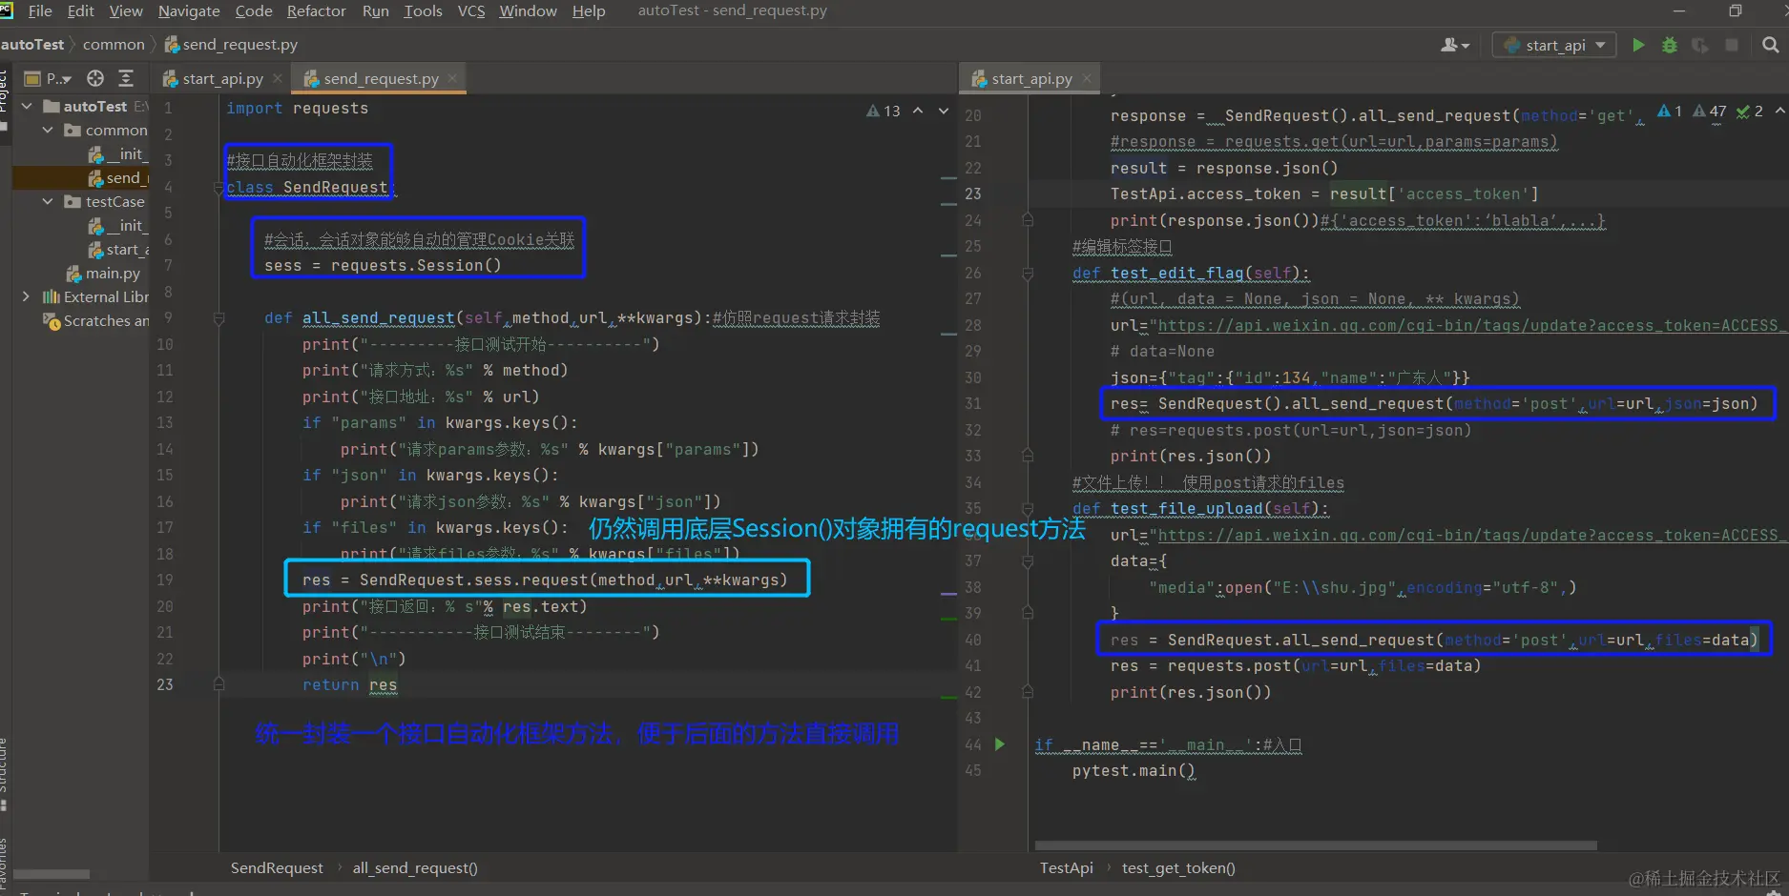
Task: Select __init__ file under testCase
Action: point(118,225)
